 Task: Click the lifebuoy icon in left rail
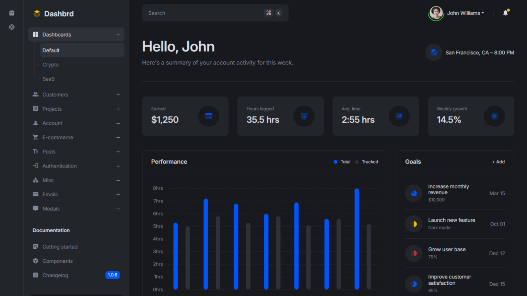click(x=12, y=27)
